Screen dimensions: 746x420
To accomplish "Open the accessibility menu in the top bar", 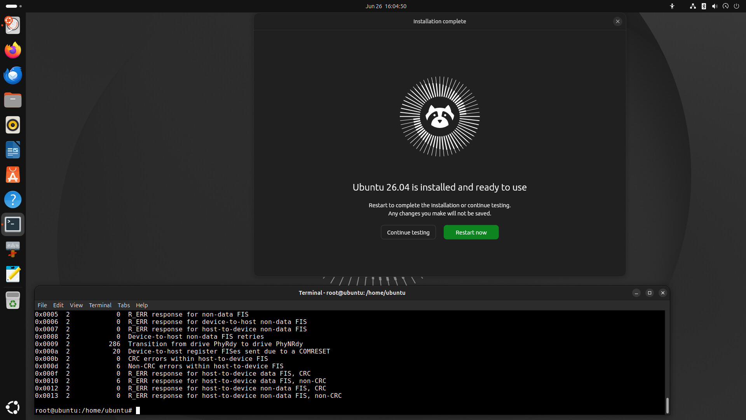I will pos(672,6).
